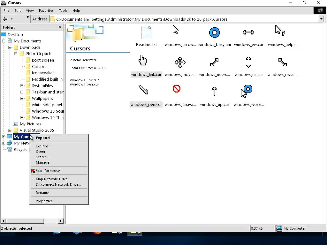Select the windows_unavailable red circle icon
327x245 pixels.
176,89
